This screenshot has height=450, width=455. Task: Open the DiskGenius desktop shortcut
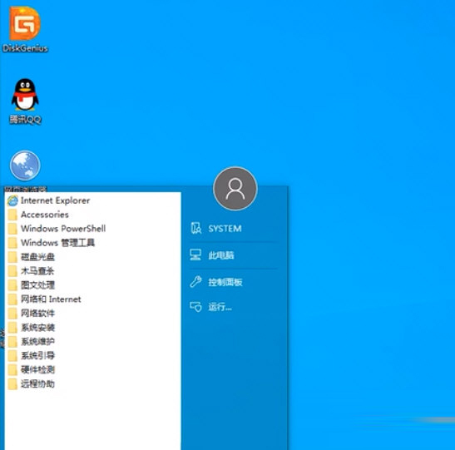point(25,29)
